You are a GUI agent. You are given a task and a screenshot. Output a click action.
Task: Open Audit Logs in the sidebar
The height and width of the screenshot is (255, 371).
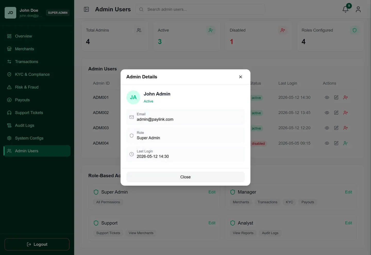point(37,125)
